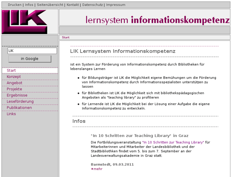Open the Impressum link

[x=116, y=5]
